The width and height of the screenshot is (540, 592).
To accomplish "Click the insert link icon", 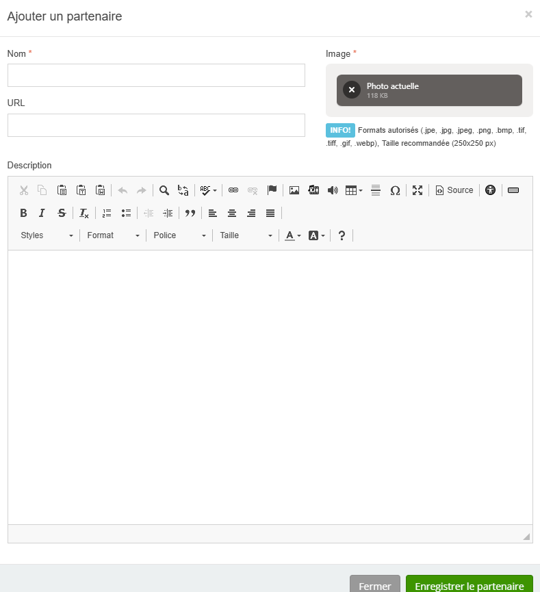I will 233,190.
